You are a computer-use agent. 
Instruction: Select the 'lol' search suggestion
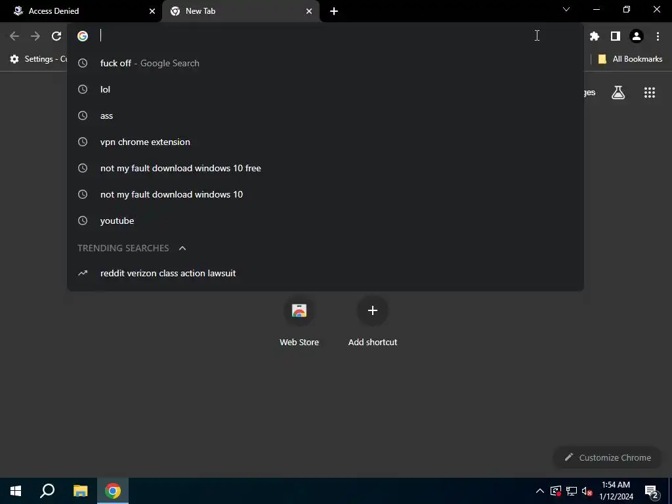325,89
